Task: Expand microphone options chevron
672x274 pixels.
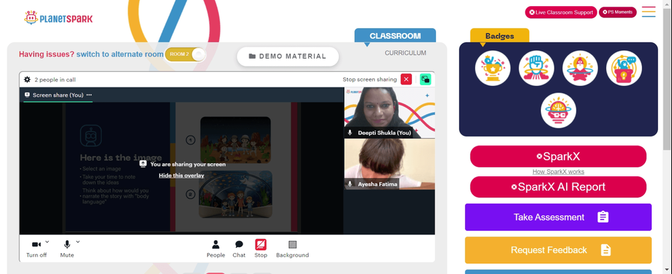Action: [x=78, y=242]
